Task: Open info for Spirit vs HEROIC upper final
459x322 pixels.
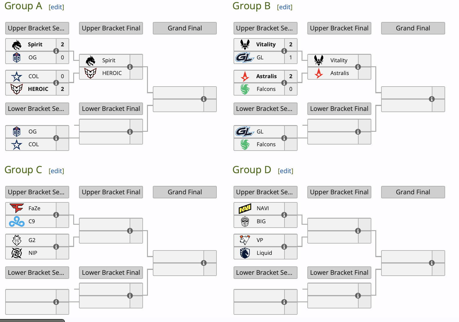Action: 130,67
